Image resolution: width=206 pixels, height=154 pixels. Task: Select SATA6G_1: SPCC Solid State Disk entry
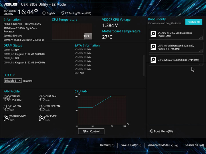pos(176,34)
